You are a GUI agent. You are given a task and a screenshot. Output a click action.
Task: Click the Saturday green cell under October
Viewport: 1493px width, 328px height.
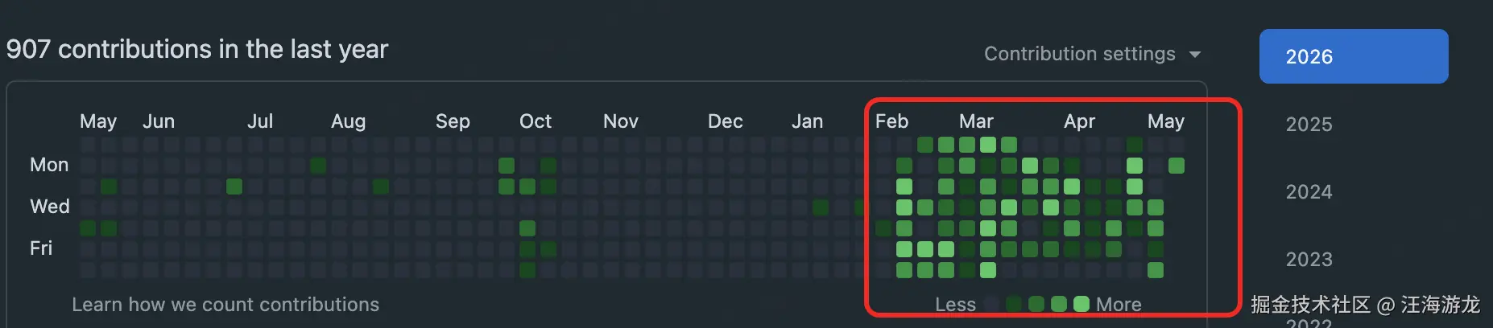(527, 270)
